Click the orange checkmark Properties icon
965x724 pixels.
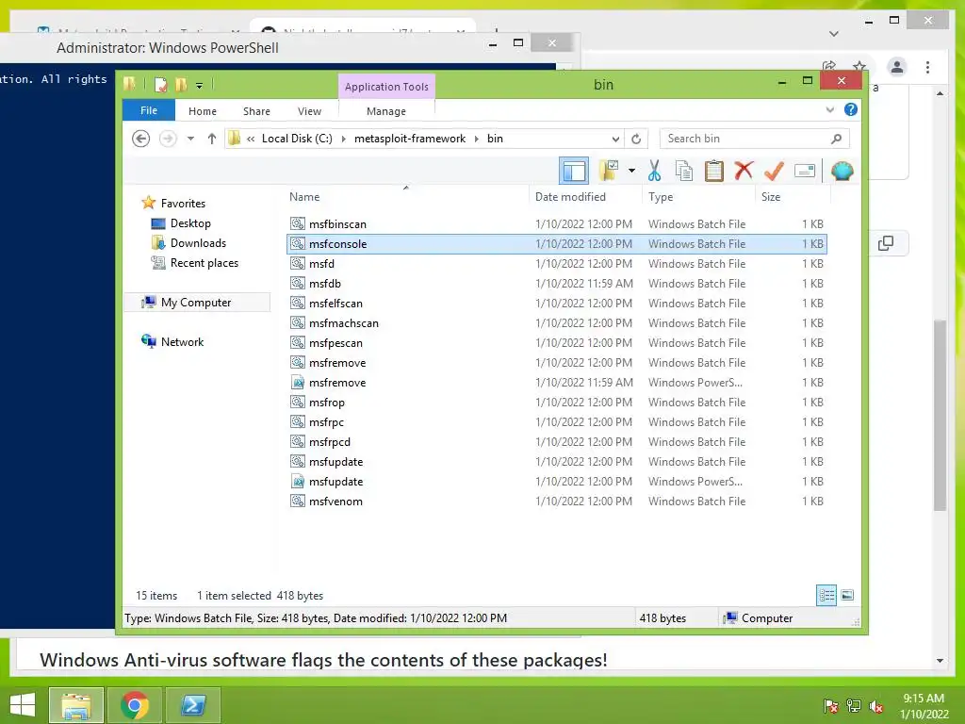coord(774,171)
